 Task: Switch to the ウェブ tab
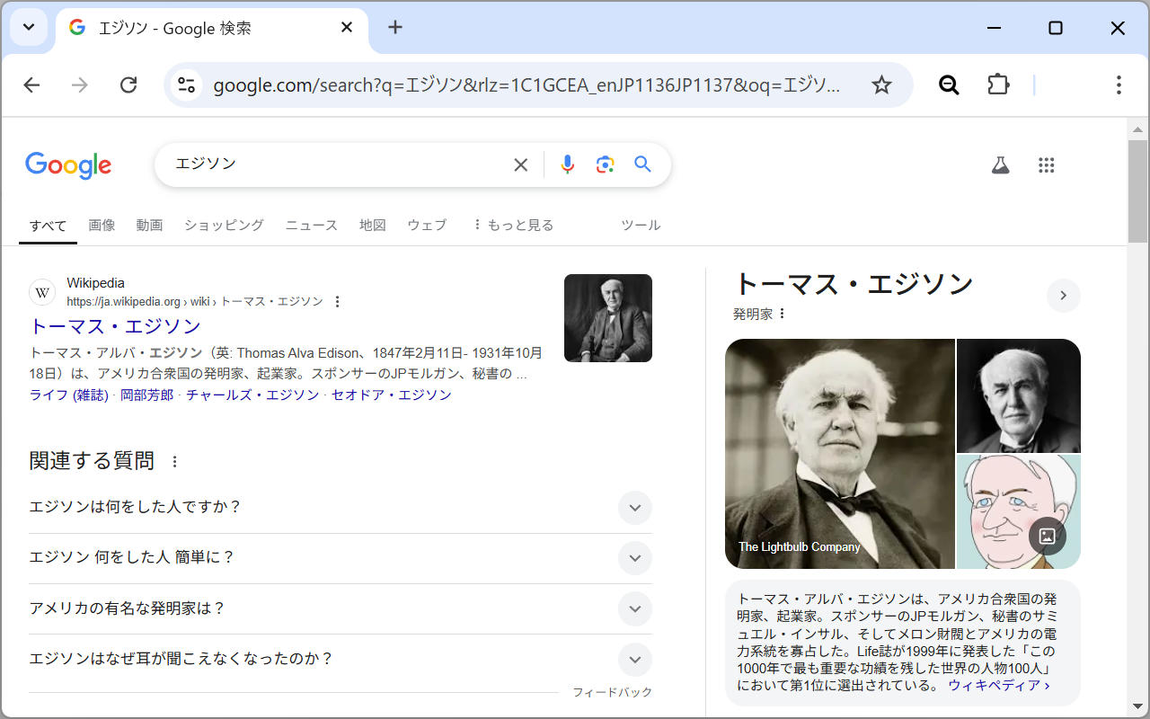click(427, 226)
